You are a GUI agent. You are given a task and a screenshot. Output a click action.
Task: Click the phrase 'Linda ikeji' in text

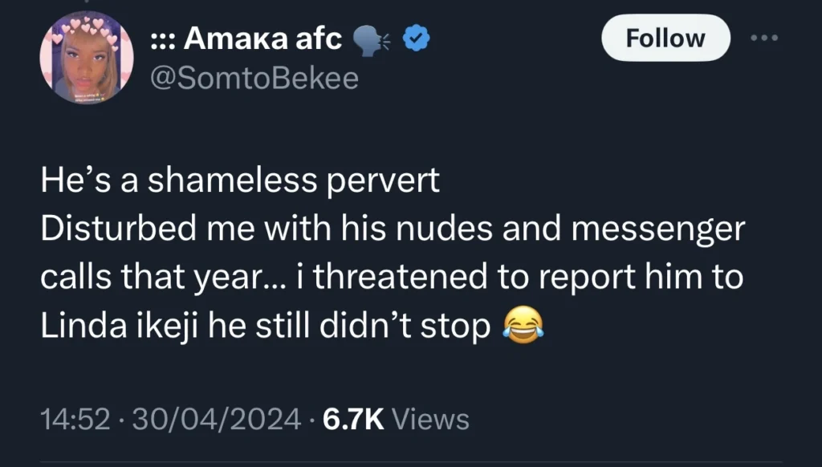click(120, 324)
